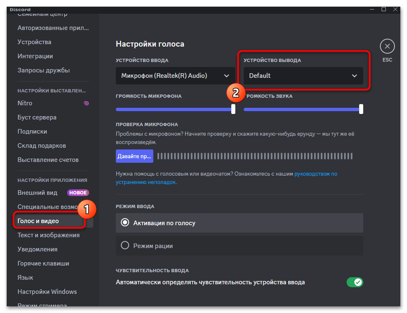This screenshot has width=407, height=313.
Task: Select Режим рации radio option
Action: click(x=239, y=246)
